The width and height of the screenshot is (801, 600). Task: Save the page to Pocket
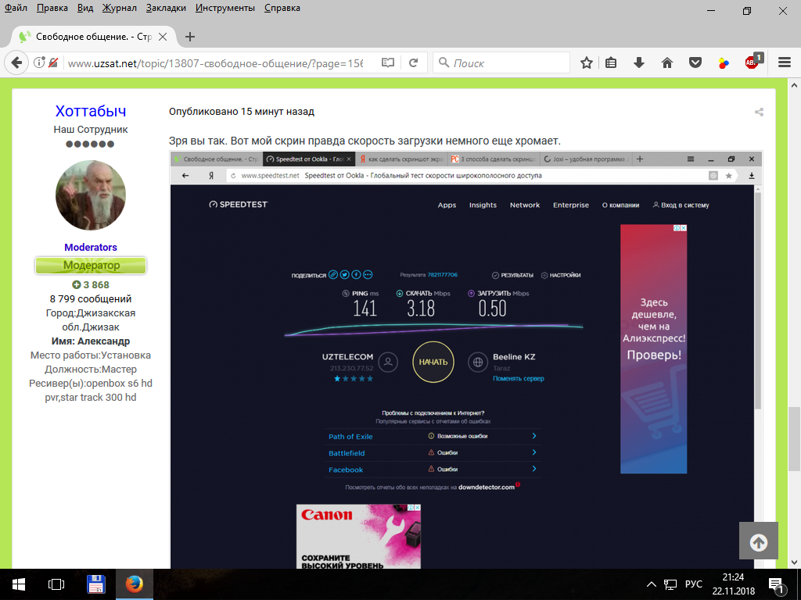click(695, 62)
